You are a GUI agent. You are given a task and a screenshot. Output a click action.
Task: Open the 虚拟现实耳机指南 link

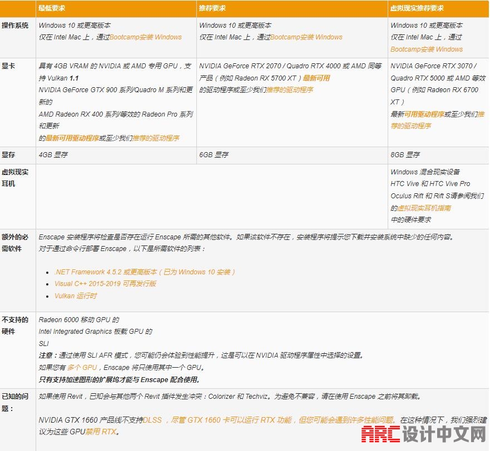point(424,208)
